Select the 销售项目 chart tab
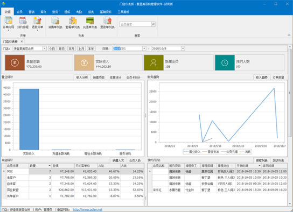The width and height of the screenshot is (293, 212). pos(99,77)
